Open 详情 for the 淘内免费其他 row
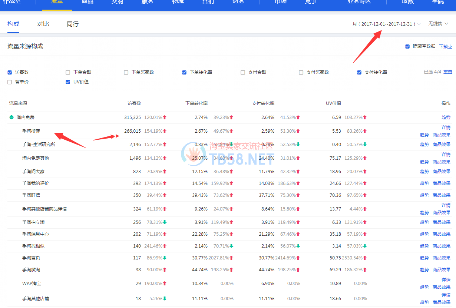 [x=446, y=155]
